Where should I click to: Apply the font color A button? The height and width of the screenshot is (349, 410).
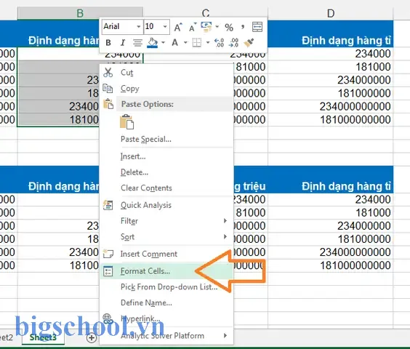click(x=175, y=42)
